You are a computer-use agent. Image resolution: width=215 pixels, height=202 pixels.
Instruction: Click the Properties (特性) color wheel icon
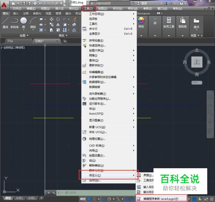(x=141, y=20)
